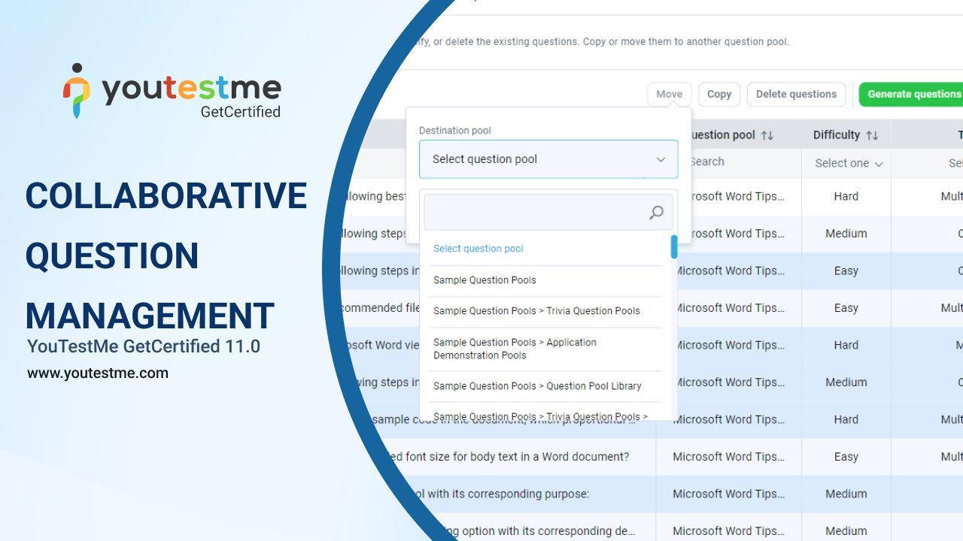Open Difficulty 'Select one' filter dropdown
Viewport: 963px width, 541px height.
pyautogui.click(x=848, y=163)
